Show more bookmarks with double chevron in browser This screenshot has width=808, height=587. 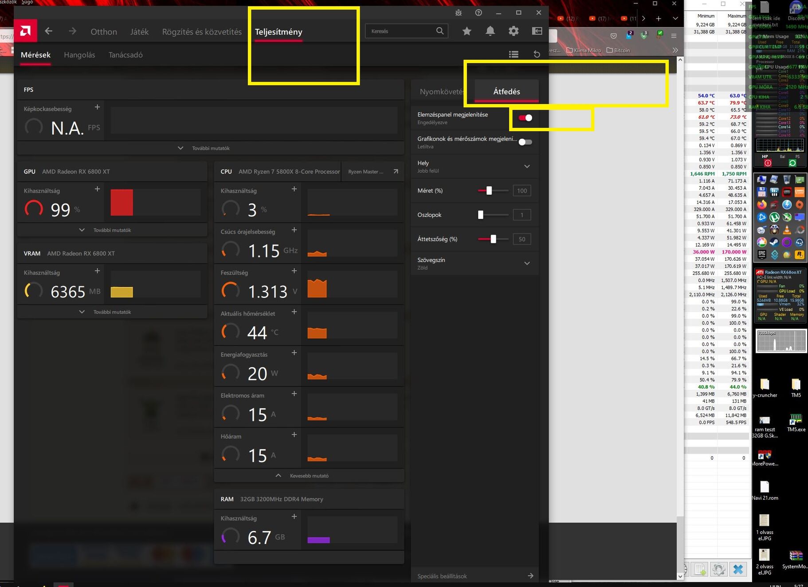675,50
